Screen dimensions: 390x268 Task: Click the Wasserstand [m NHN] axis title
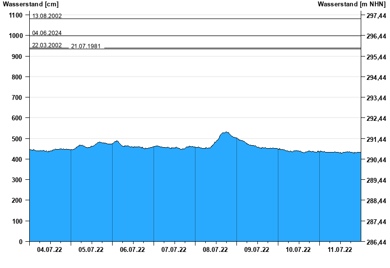352,4
